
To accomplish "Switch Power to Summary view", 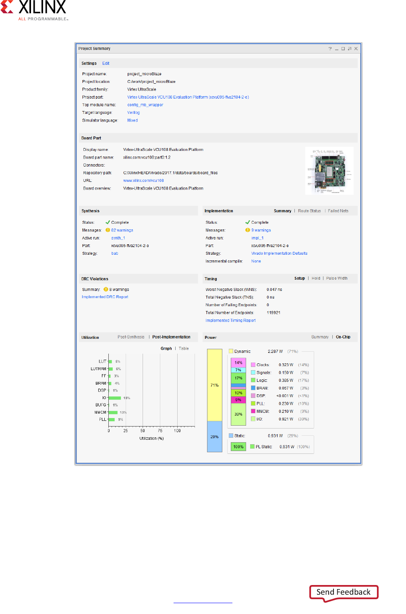I will point(320,337).
